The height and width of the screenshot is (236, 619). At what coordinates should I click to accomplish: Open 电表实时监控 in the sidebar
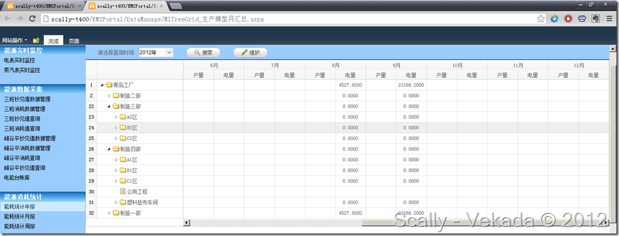19,61
